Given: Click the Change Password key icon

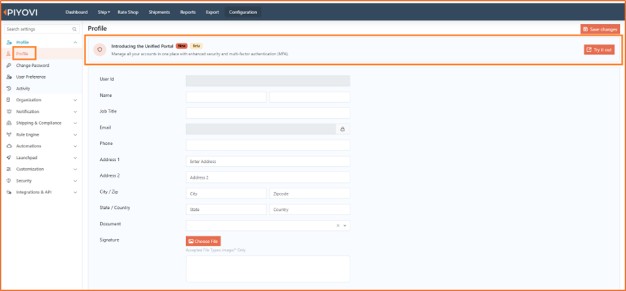Looking at the screenshot, I should (x=9, y=65).
